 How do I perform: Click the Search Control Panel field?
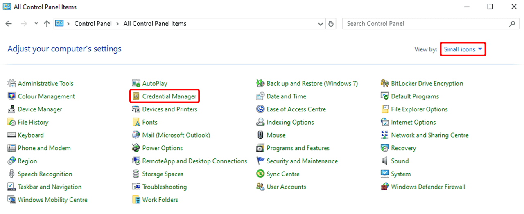(426, 24)
